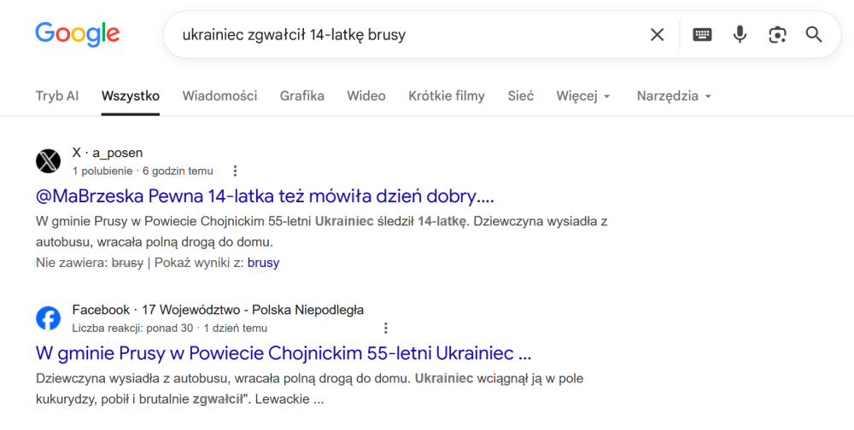Click the X logo of a_posen result
This screenshot has height=430, width=854.
(48, 161)
